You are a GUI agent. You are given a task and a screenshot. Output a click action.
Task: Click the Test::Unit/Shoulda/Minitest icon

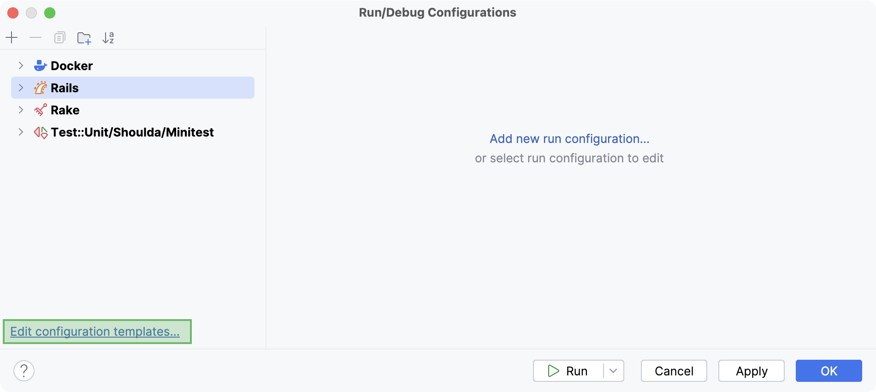click(x=41, y=132)
